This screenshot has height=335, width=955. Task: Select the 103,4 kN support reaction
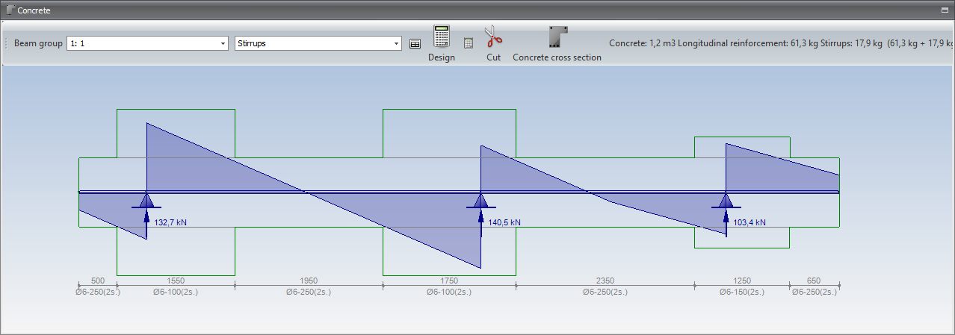coord(749,222)
